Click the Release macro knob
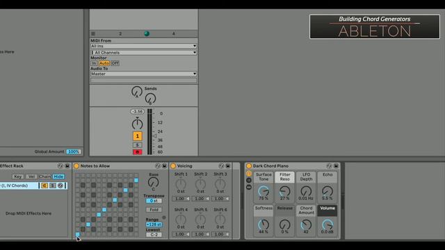The image size is (445, 250). click(x=284, y=225)
